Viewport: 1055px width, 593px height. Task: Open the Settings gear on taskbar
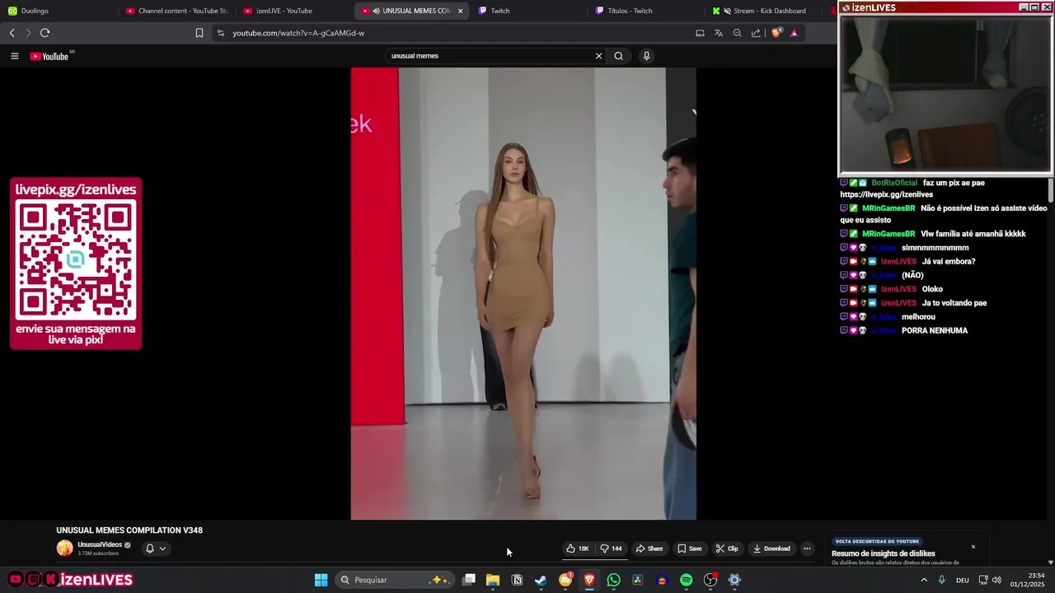(734, 580)
